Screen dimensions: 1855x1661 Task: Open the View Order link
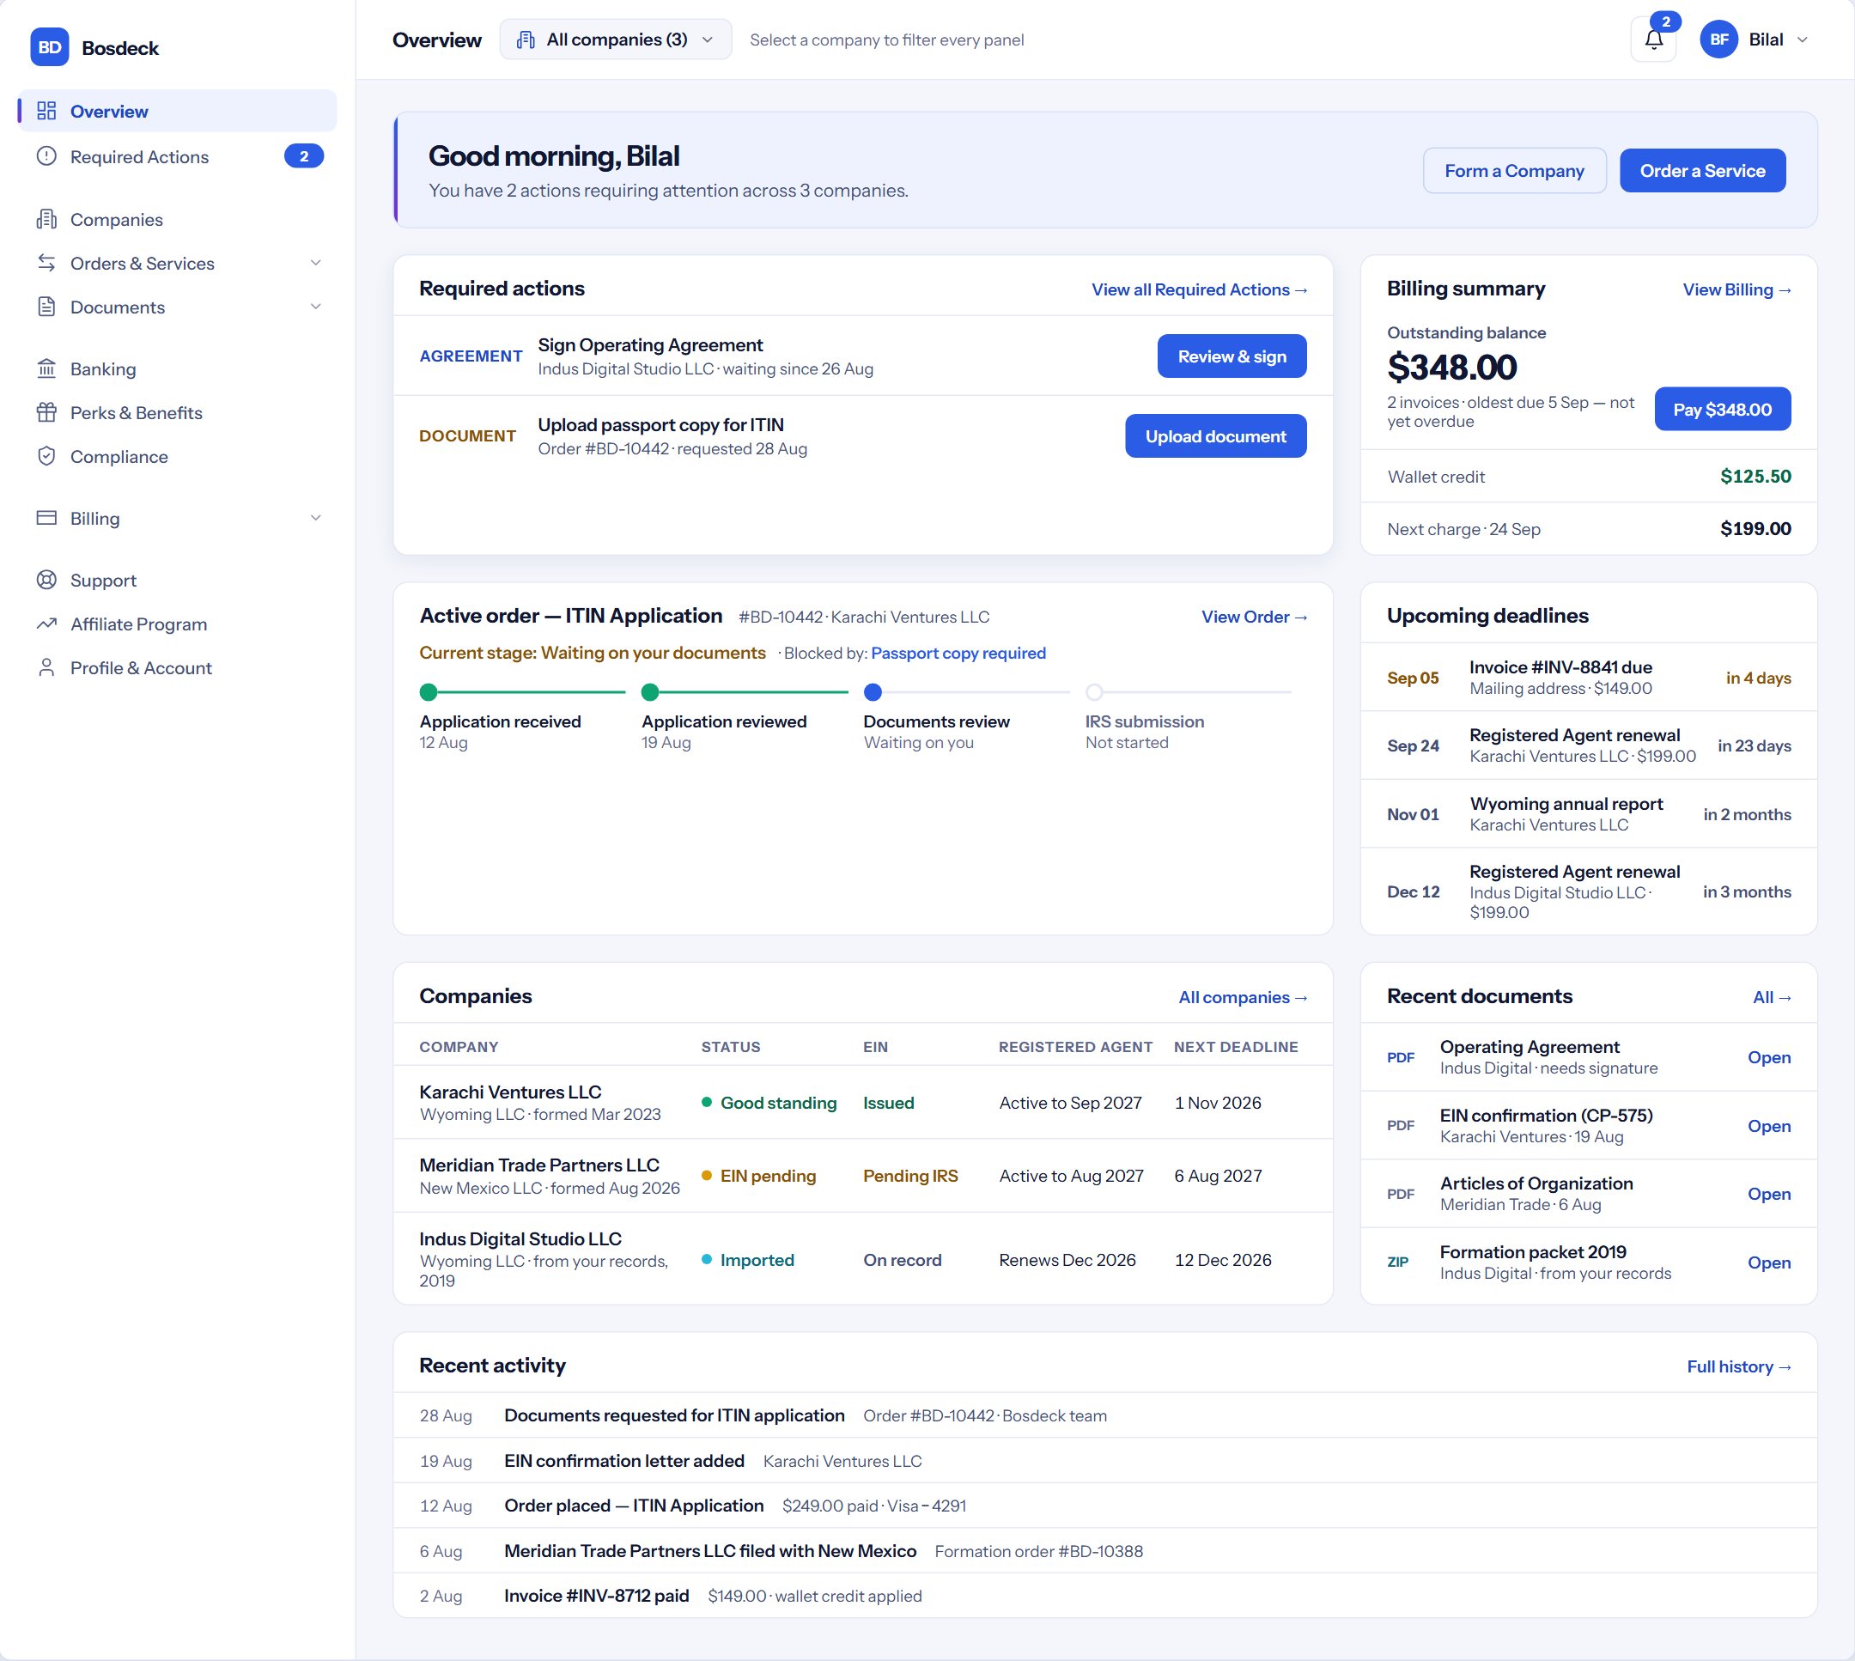(x=1255, y=617)
